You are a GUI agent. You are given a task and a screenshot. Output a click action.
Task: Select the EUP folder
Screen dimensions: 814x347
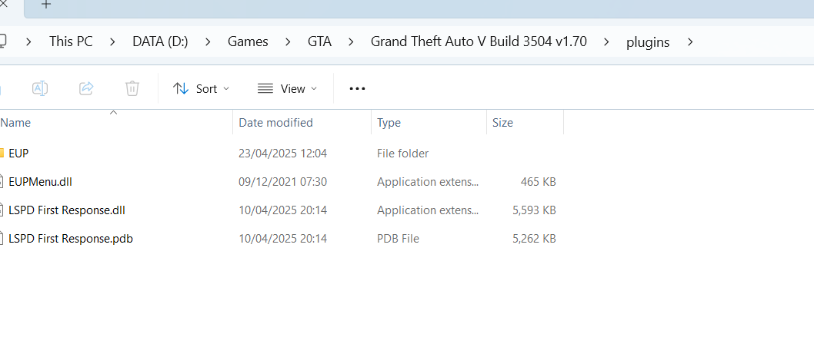(x=18, y=153)
